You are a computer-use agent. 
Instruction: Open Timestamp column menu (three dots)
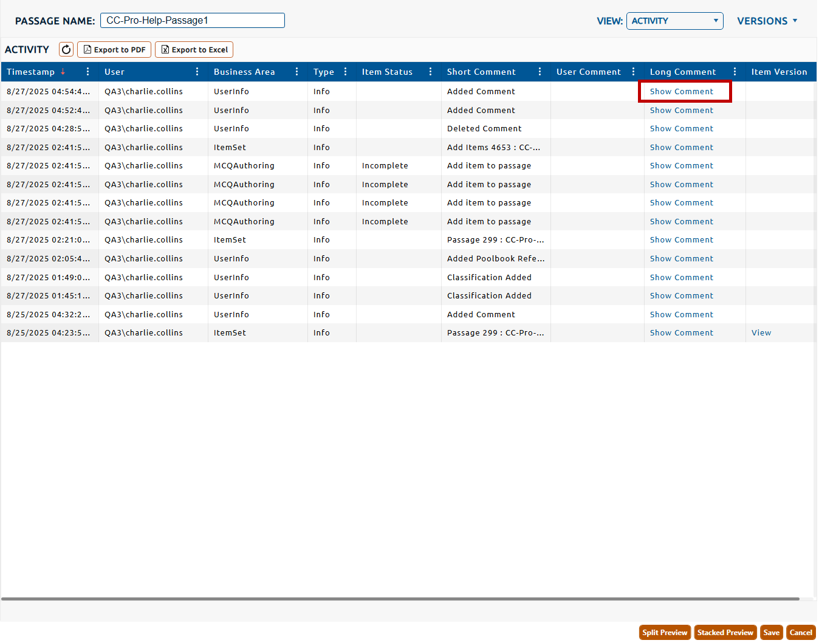[88, 72]
